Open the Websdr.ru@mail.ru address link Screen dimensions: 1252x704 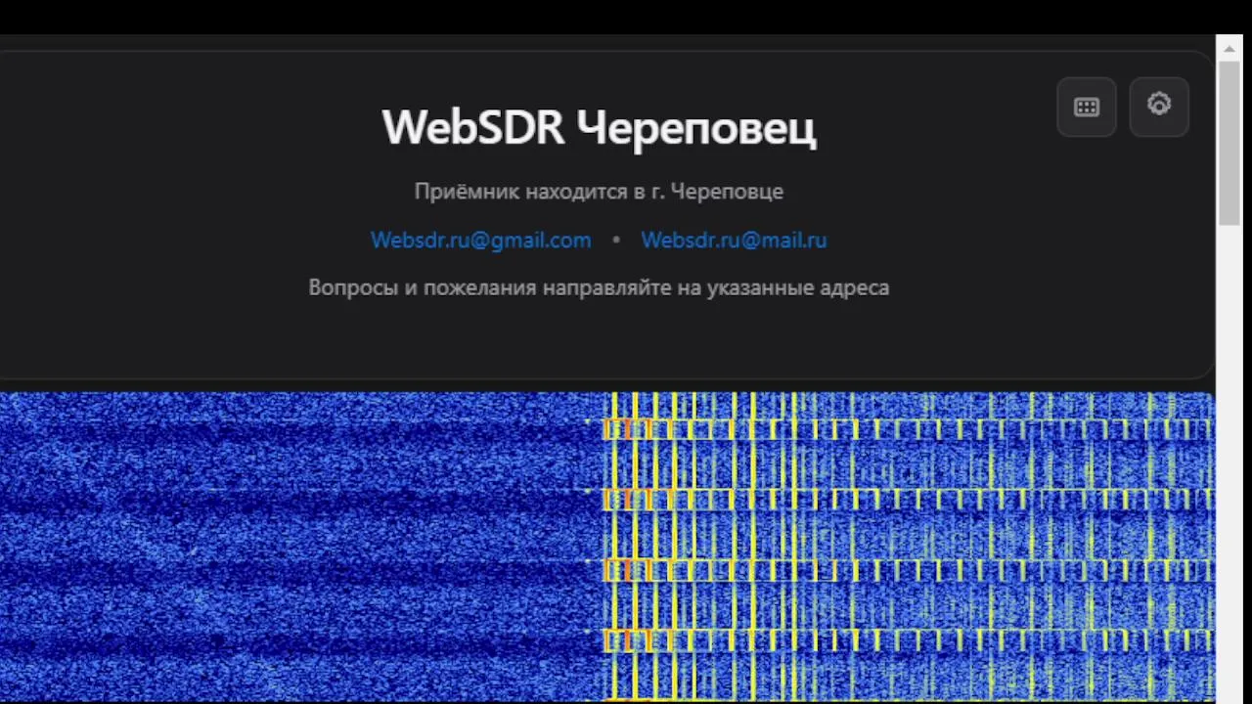coord(734,241)
